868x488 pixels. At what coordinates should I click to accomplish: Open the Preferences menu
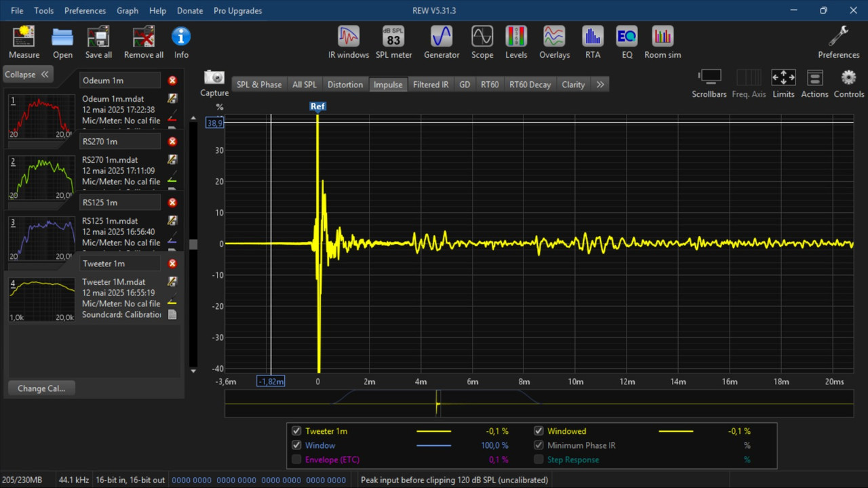point(85,11)
